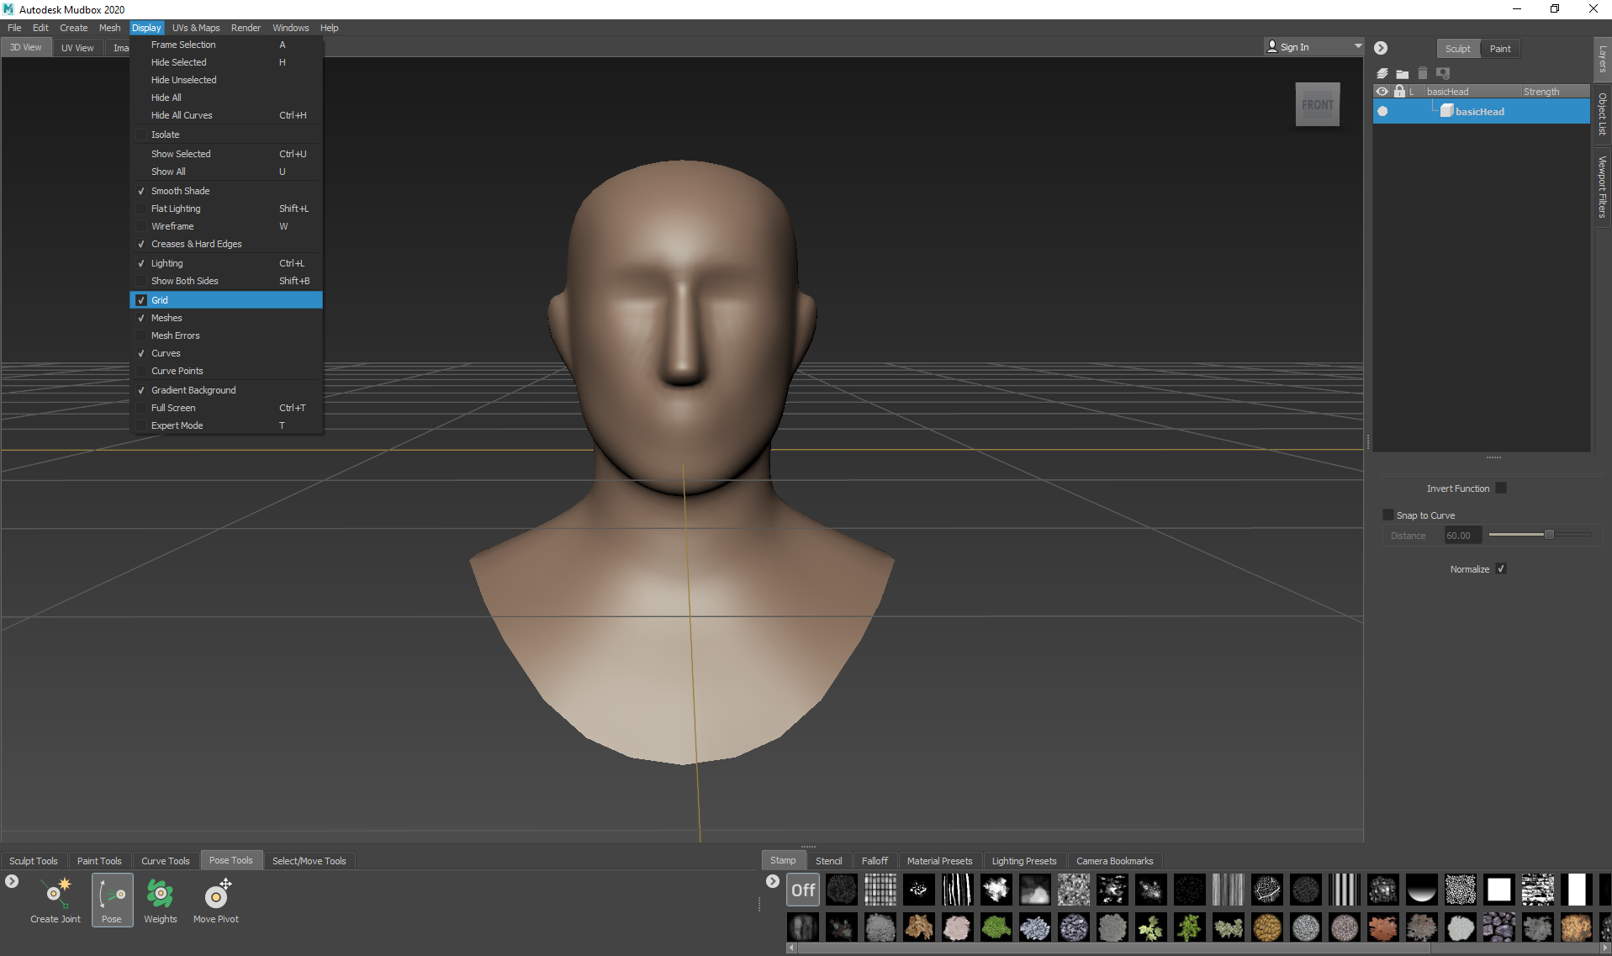Screen dimensions: 1612x956
Task: Click the layer visibility preview icon
Action: click(1443, 73)
